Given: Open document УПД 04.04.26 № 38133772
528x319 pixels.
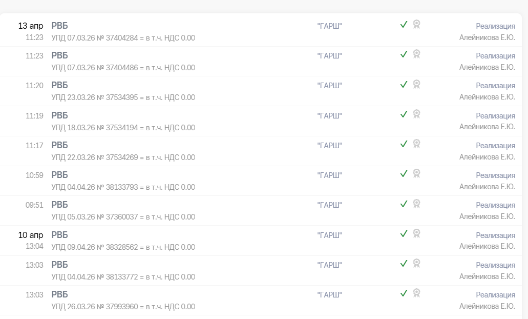Looking at the screenshot, I should point(123,276).
